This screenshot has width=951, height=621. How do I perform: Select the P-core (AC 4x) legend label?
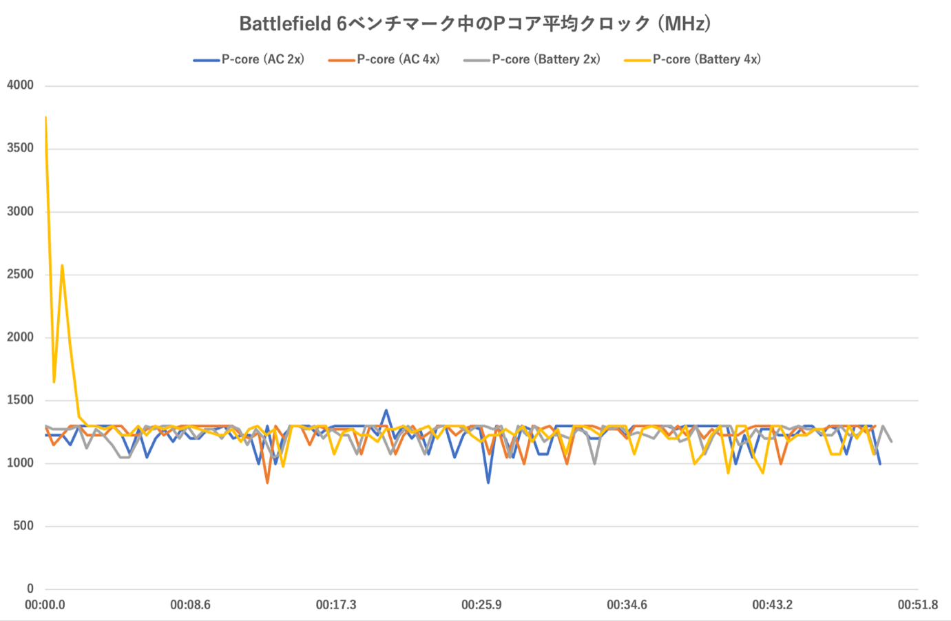point(398,60)
